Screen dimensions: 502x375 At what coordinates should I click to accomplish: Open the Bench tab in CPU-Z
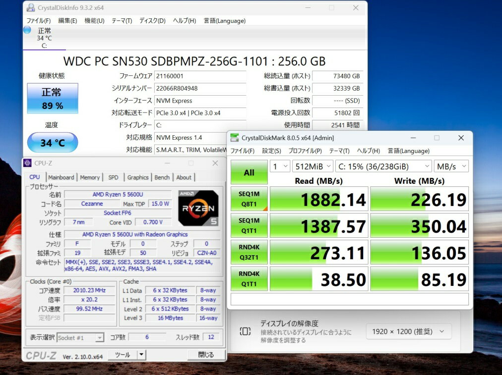(162, 177)
